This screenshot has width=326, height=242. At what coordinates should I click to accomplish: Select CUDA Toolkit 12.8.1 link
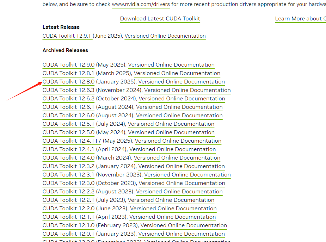tap(68, 73)
